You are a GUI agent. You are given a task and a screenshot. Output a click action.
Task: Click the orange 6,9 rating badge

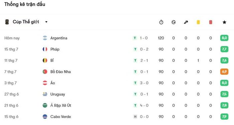[224, 72]
